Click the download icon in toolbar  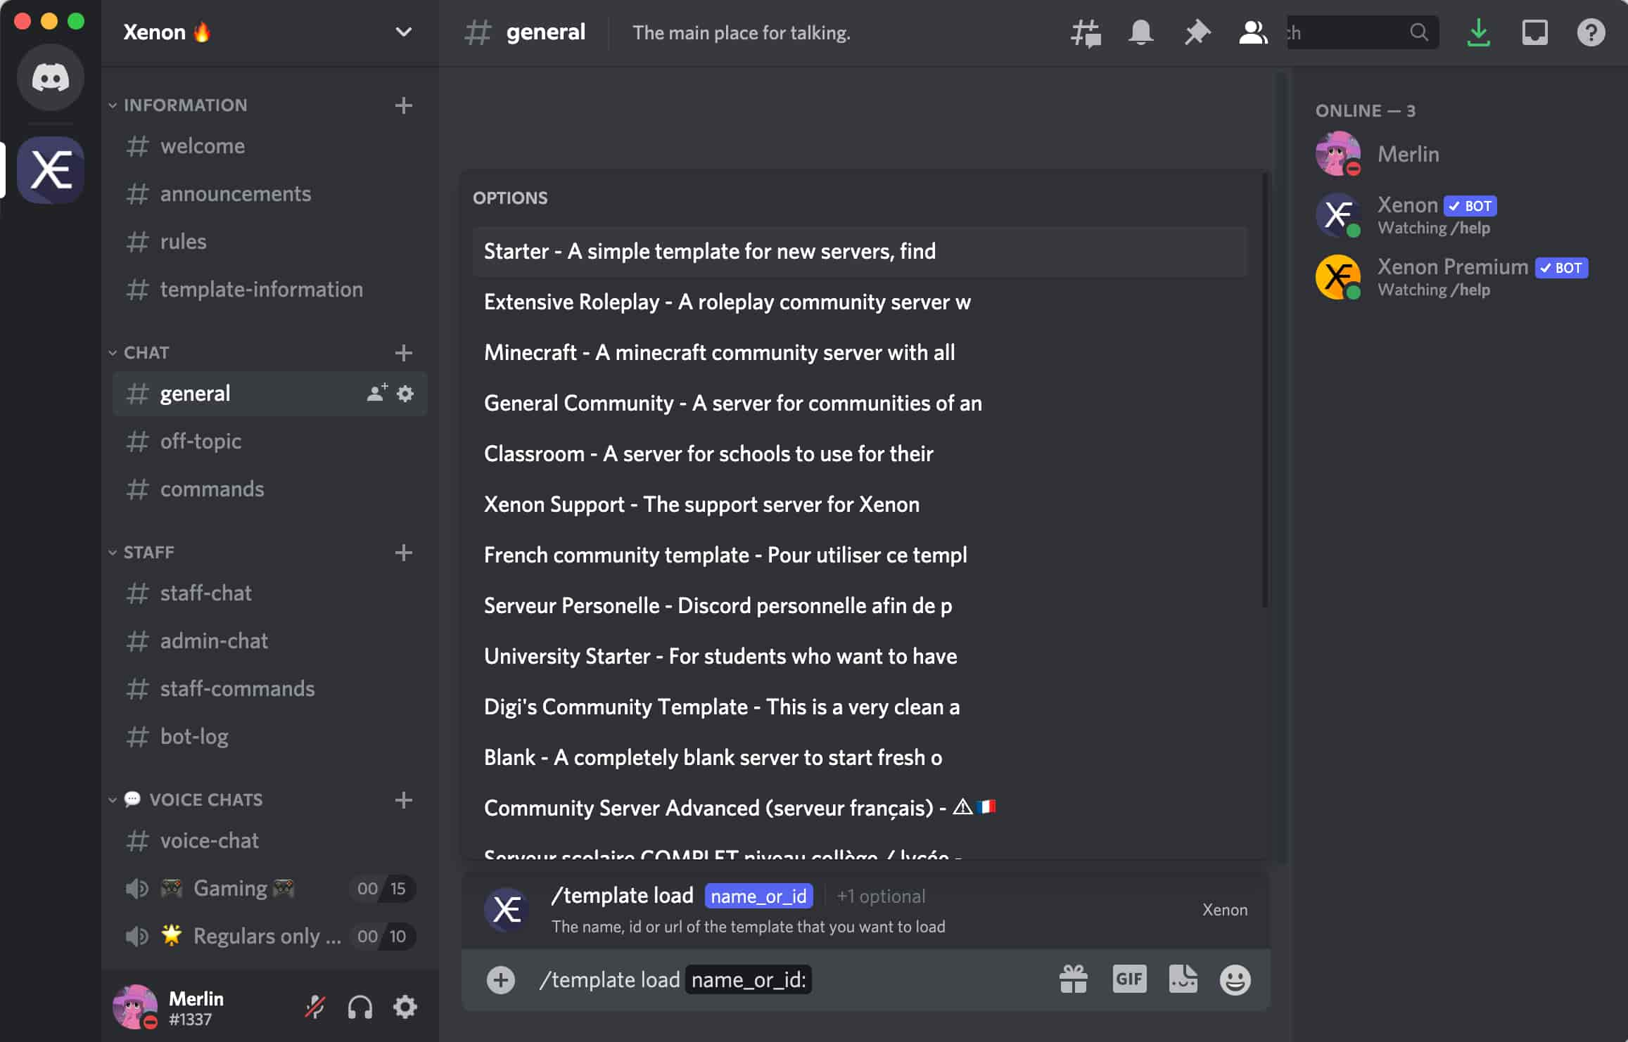[1480, 32]
